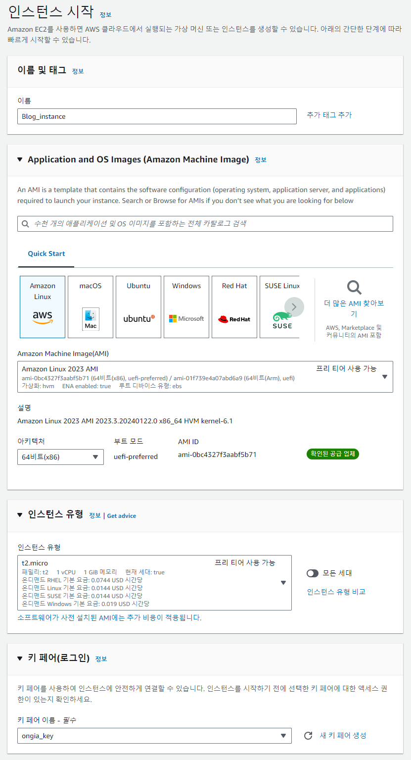
Task: Click the ubuntu logo icon
Action: click(x=139, y=318)
